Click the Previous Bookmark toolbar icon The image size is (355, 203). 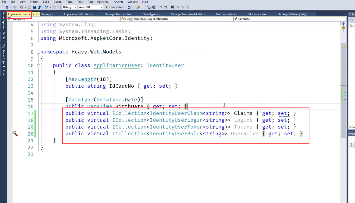177,7
